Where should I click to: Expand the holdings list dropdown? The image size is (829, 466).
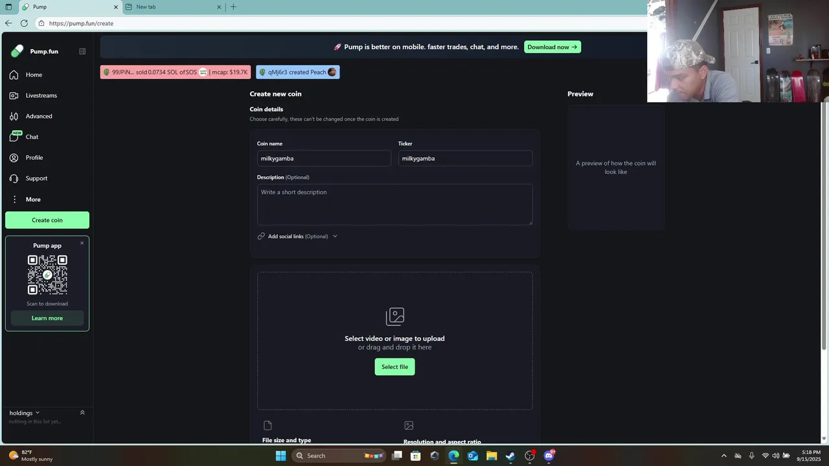pos(25,413)
